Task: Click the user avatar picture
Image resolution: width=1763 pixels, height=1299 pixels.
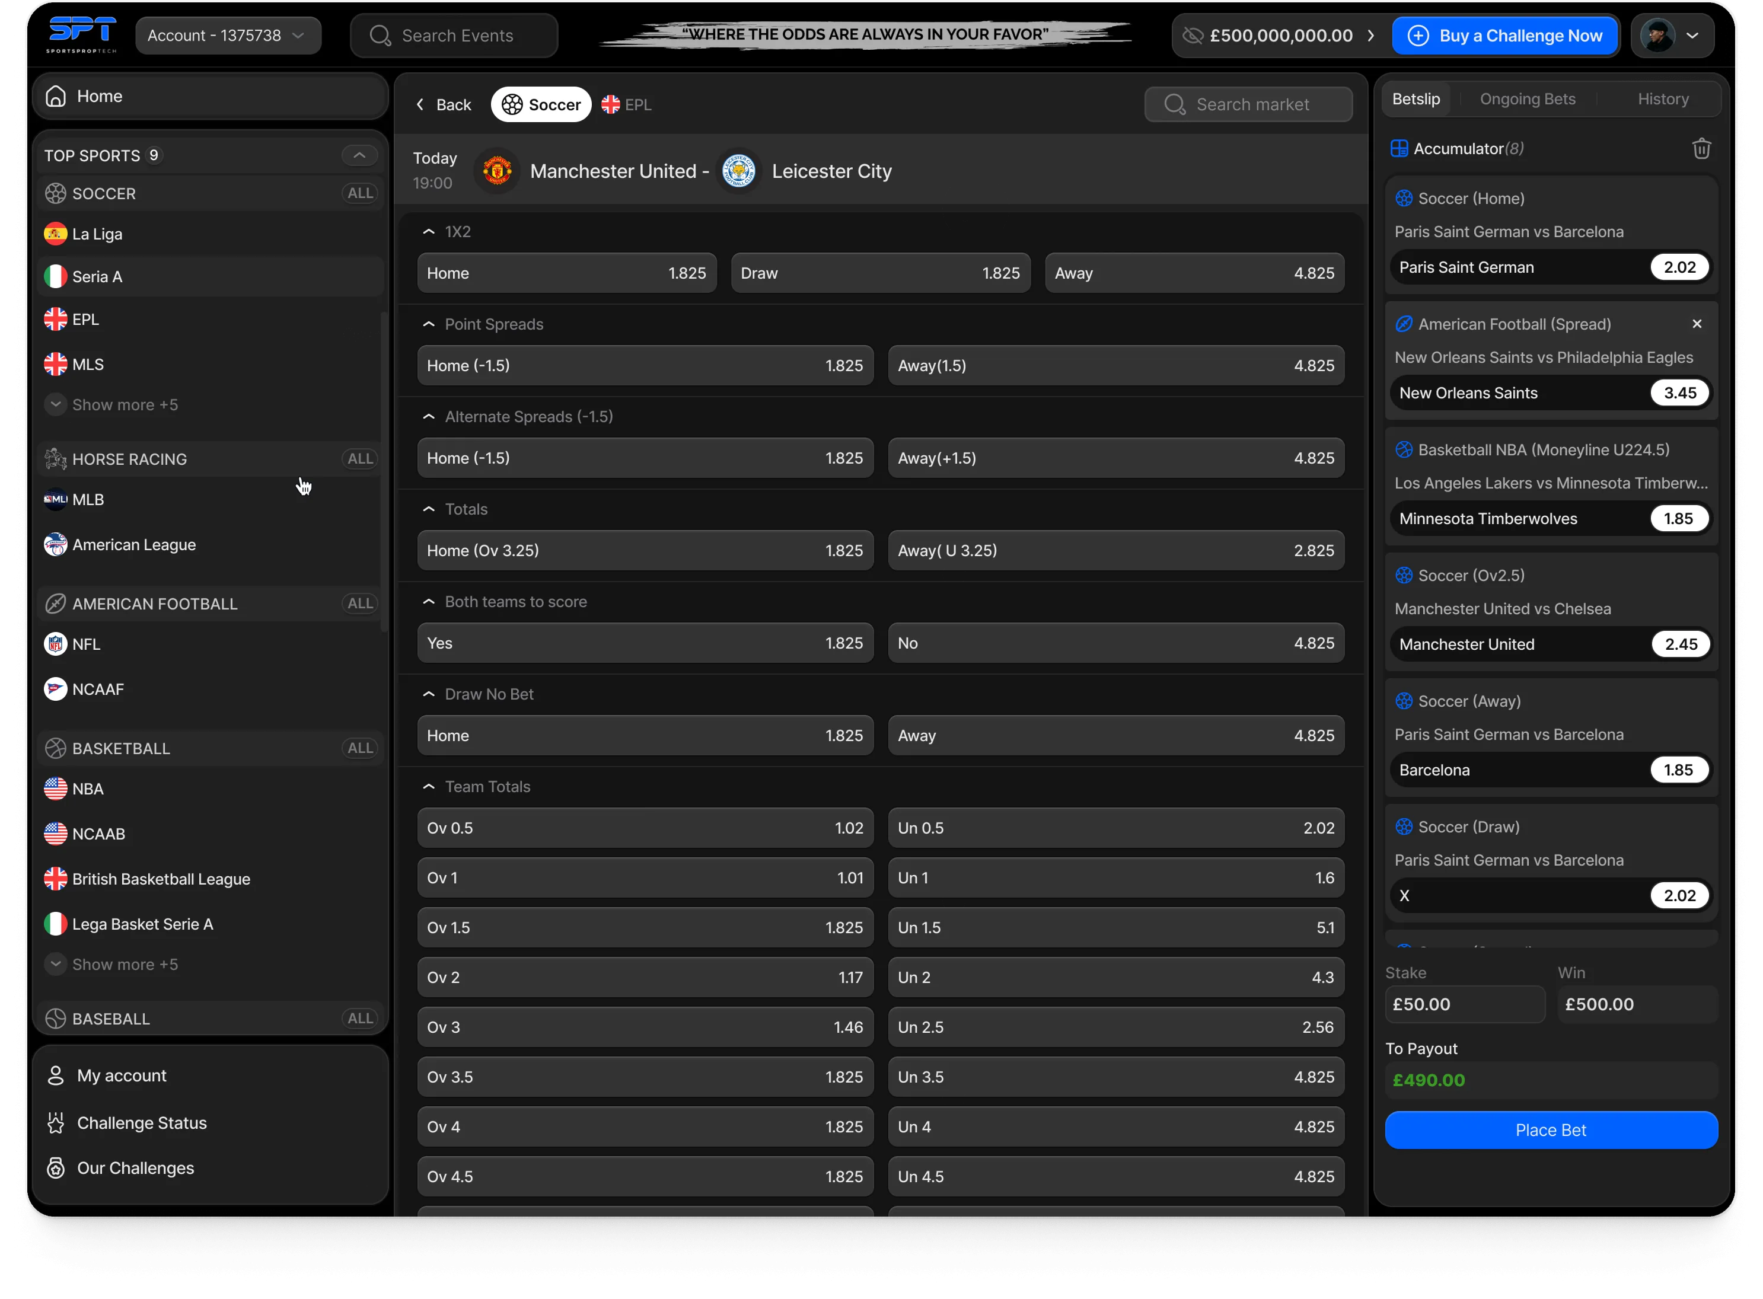Action: [1657, 36]
